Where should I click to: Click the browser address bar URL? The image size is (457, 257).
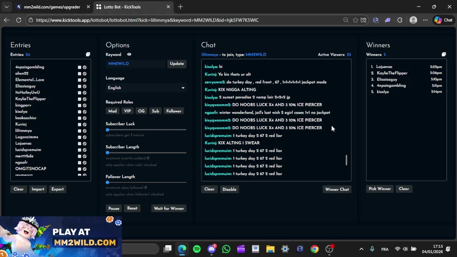(x=147, y=20)
